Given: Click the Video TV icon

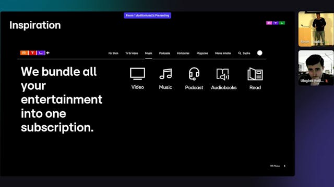Looking at the screenshot, I should coord(138,74).
